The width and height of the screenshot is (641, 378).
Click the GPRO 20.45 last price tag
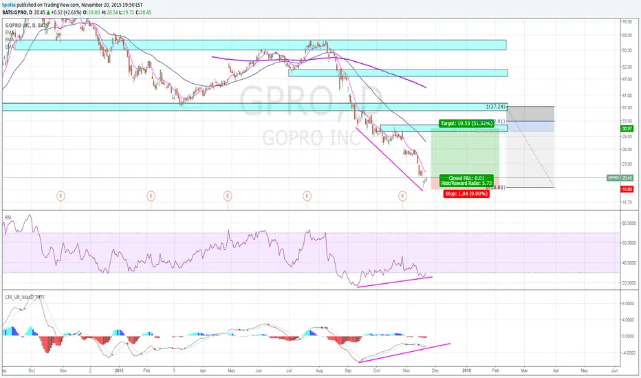620,178
